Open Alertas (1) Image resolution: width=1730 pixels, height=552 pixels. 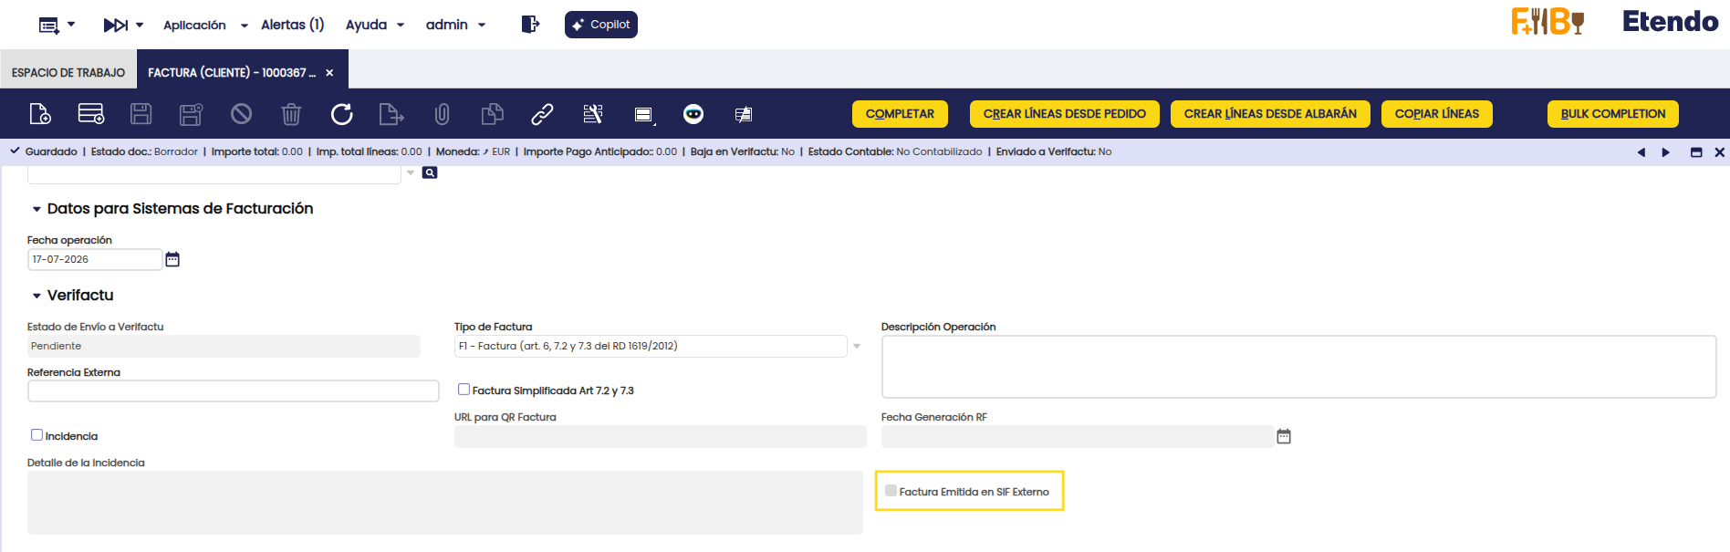[x=292, y=26]
